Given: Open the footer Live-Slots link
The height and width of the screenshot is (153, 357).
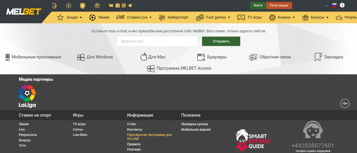Looking at the screenshot, I should pyautogui.click(x=80, y=135).
